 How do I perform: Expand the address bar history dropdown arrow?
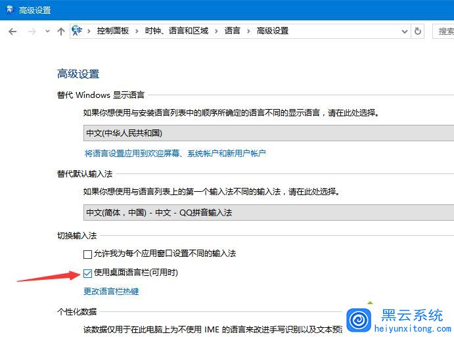tap(404, 31)
